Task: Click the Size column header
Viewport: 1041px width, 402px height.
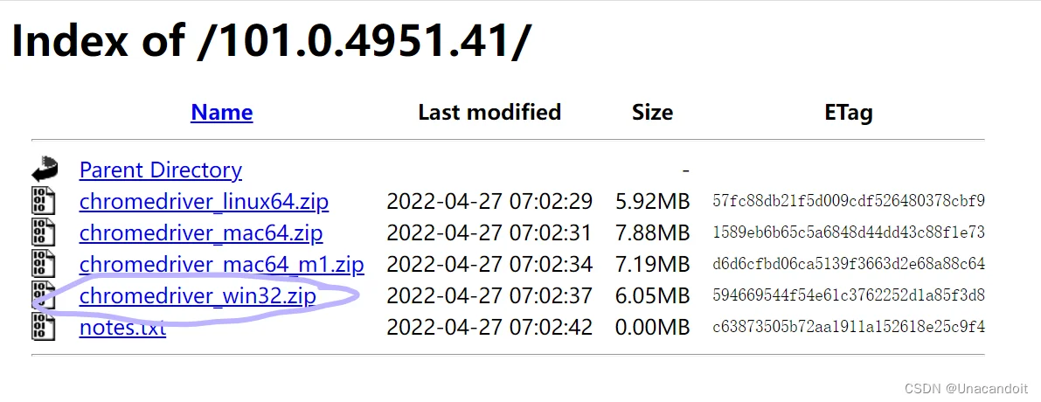Action: [653, 113]
